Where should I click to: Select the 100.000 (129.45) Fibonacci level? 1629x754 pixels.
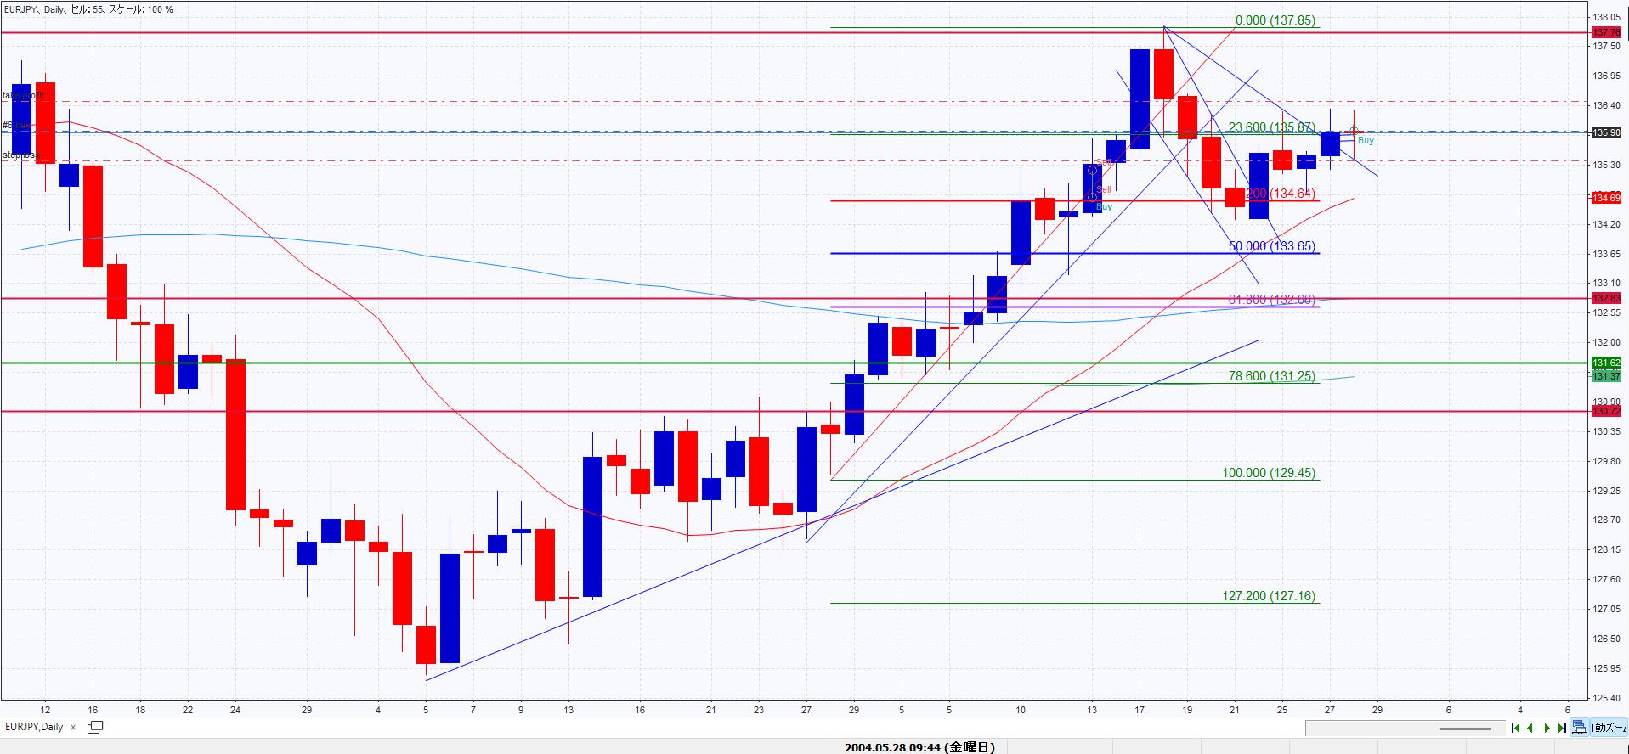click(1270, 473)
